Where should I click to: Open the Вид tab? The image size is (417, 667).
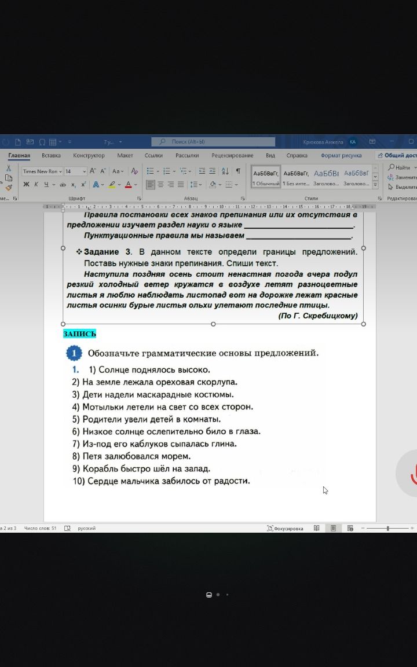[x=270, y=155]
